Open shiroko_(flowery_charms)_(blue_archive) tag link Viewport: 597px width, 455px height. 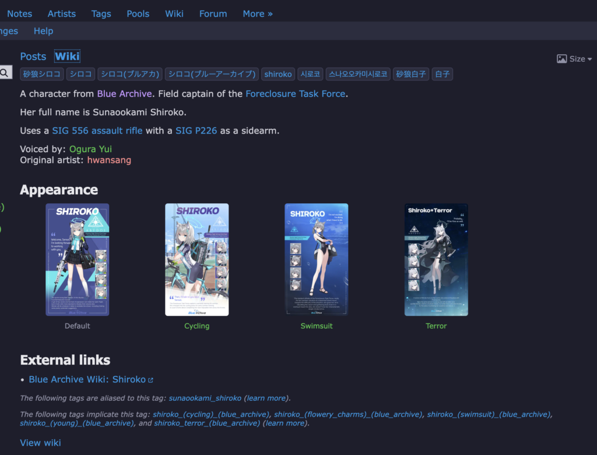[x=348, y=414]
